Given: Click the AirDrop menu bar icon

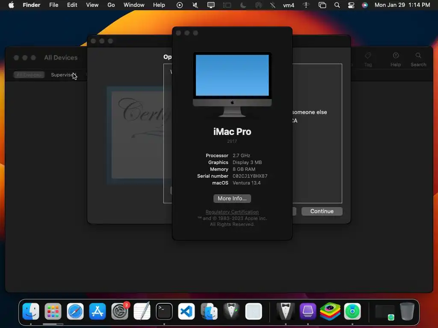Looking at the screenshot, I should coord(258,5).
